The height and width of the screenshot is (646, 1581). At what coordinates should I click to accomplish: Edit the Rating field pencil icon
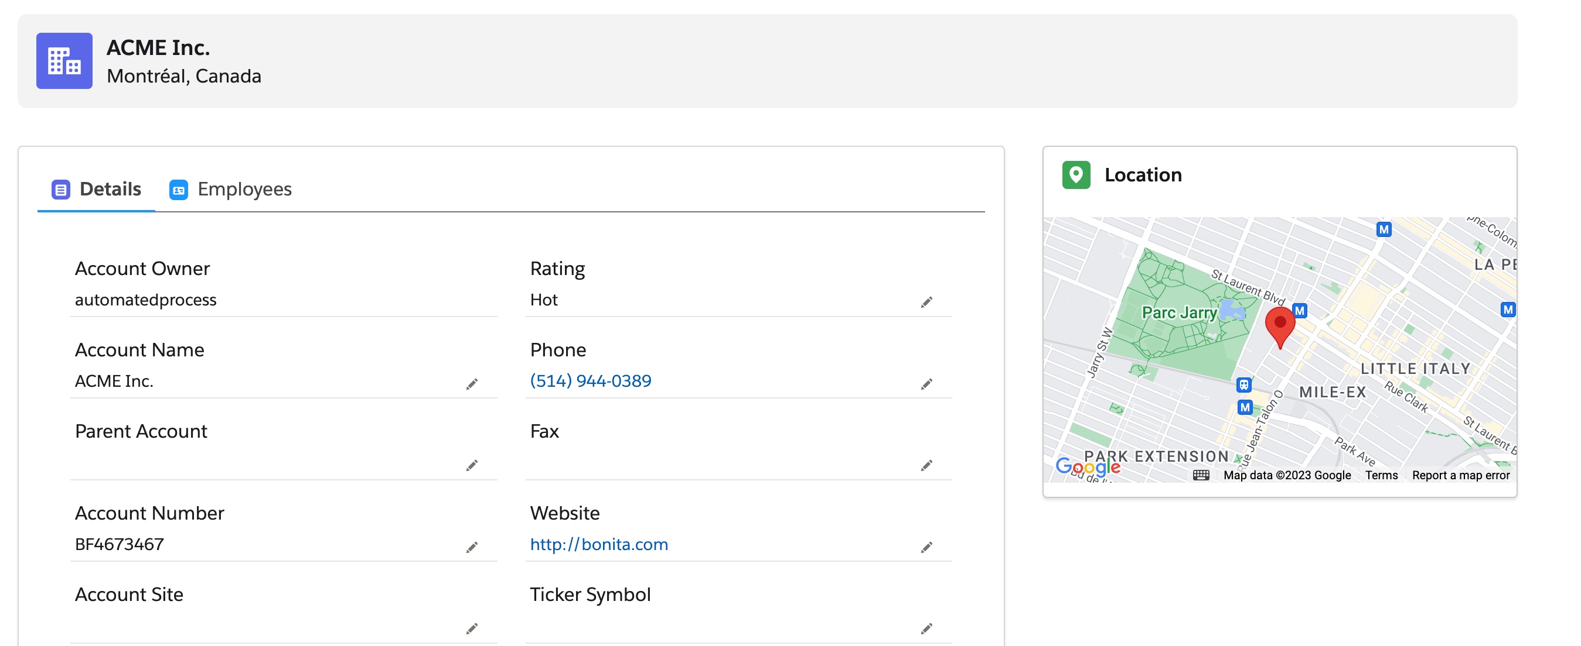(926, 302)
